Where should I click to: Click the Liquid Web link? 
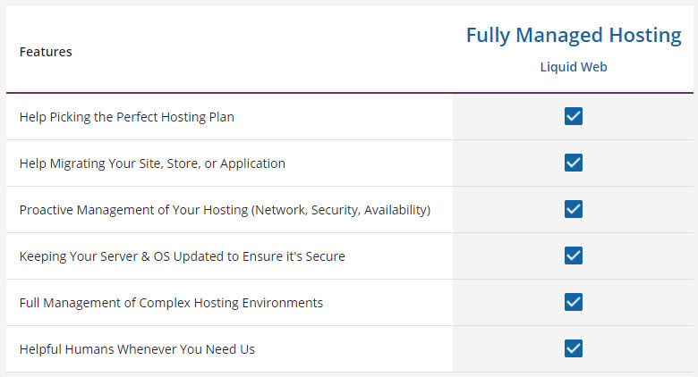tap(574, 67)
